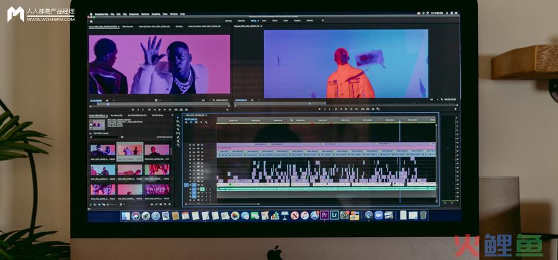The image size is (558, 260).
Task: Click the Find icon in Project panel footer
Action: (x=156, y=204)
